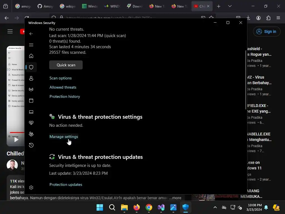This screenshot has width=285, height=214.
Task: Click the Firefox downloads icon
Action: (x=248, y=18)
